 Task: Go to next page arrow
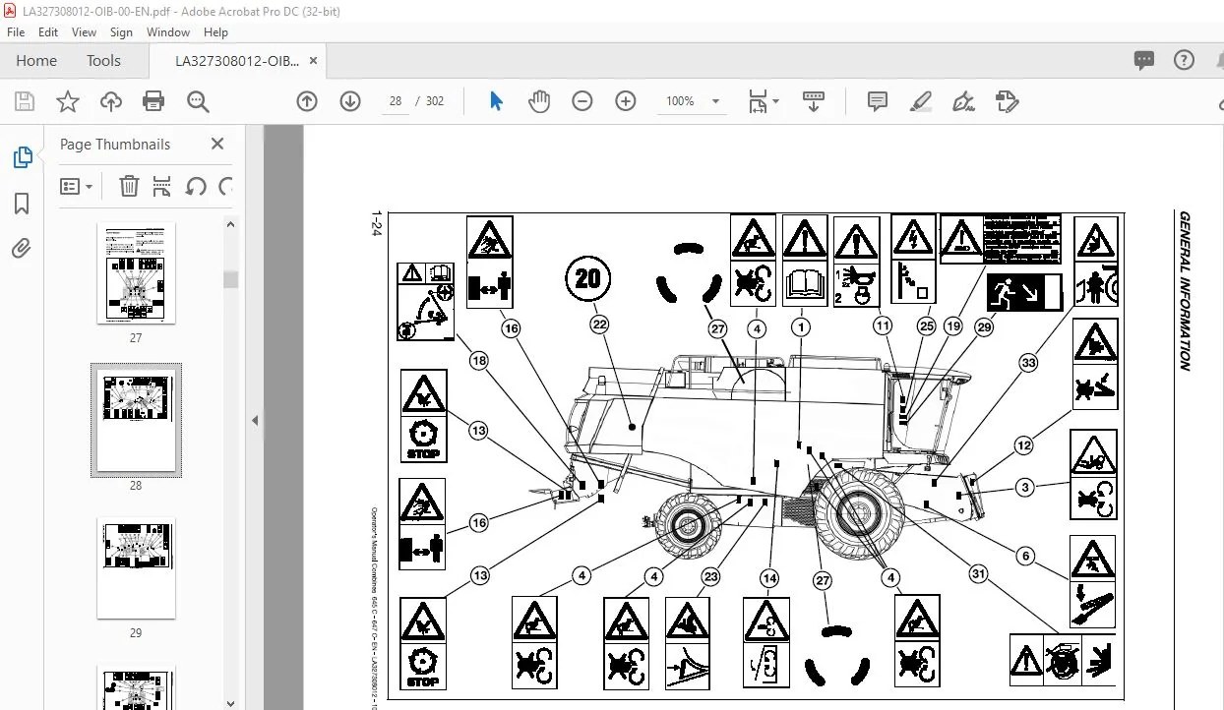click(x=350, y=101)
